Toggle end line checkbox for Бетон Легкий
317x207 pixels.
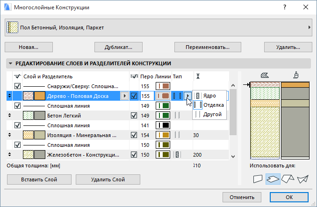click(x=134, y=116)
